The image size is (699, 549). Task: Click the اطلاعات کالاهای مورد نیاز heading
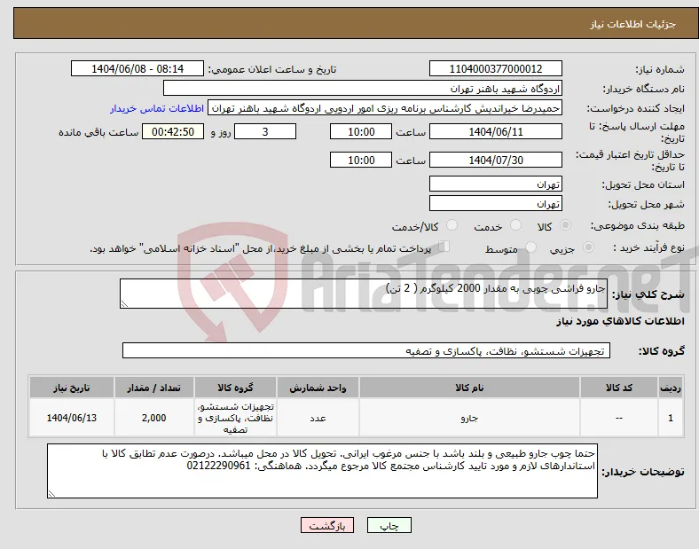[620, 321]
